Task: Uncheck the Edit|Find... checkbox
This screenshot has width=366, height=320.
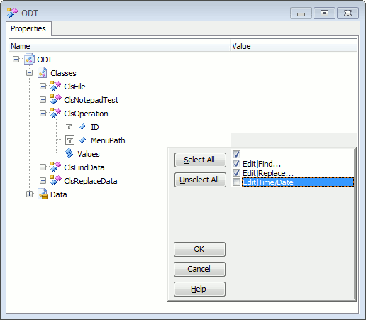Action: pyautogui.click(x=236, y=164)
